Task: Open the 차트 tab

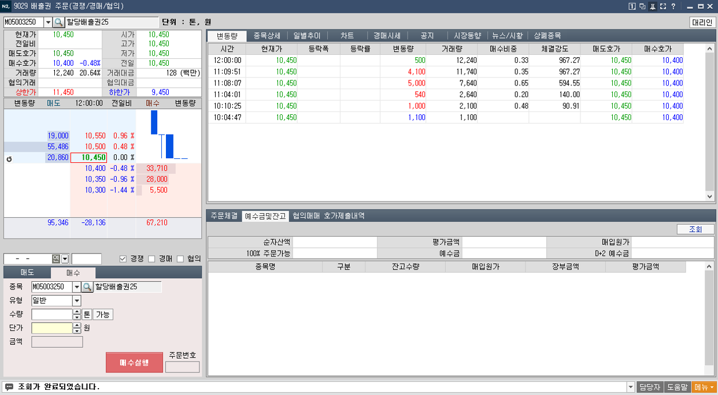Action: pos(347,36)
